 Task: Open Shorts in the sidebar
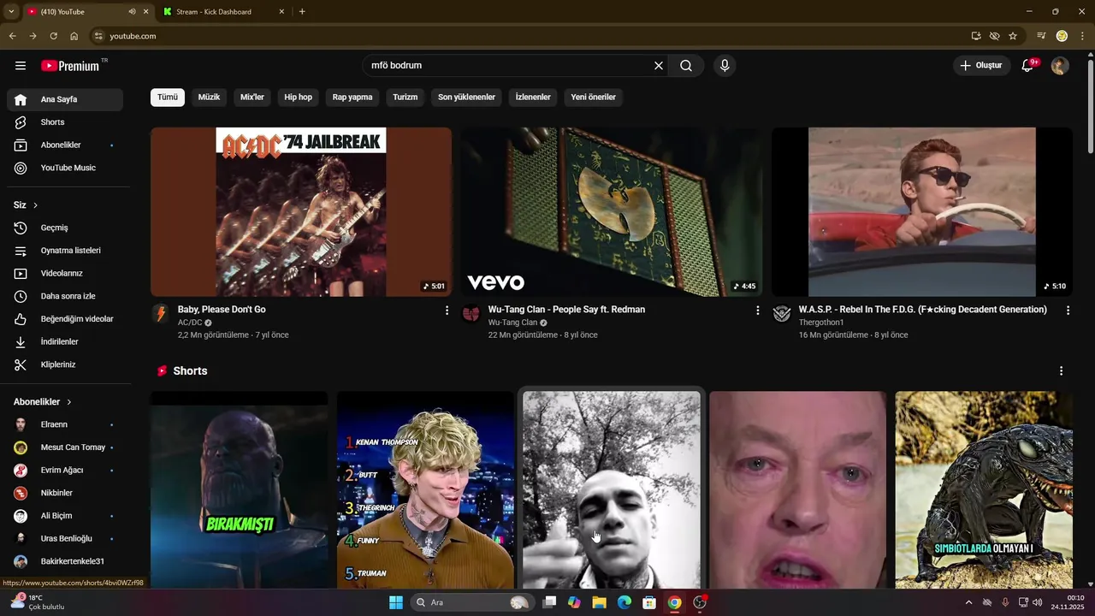(x=65, y=122)
